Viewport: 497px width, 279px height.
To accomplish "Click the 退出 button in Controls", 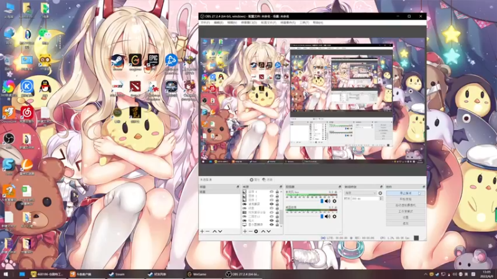I will pyautogui.click(x=406, y=223).
